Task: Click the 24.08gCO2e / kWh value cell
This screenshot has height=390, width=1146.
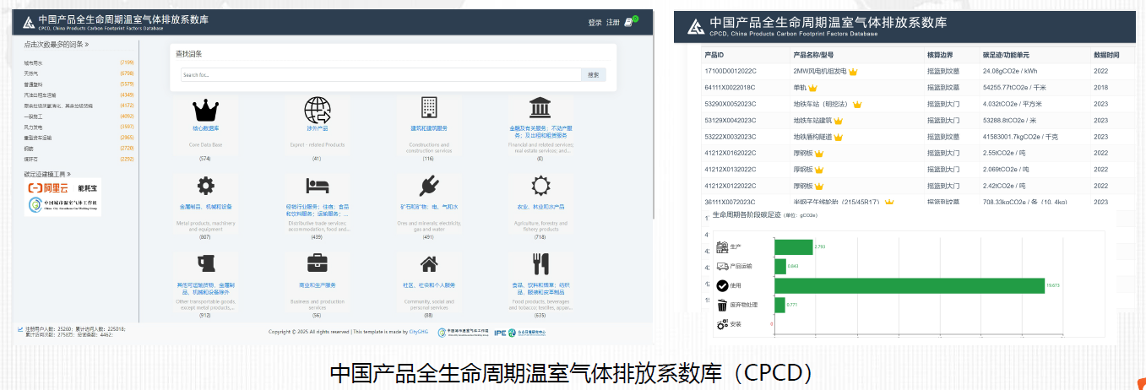Action: click(x=1010, y=72)
